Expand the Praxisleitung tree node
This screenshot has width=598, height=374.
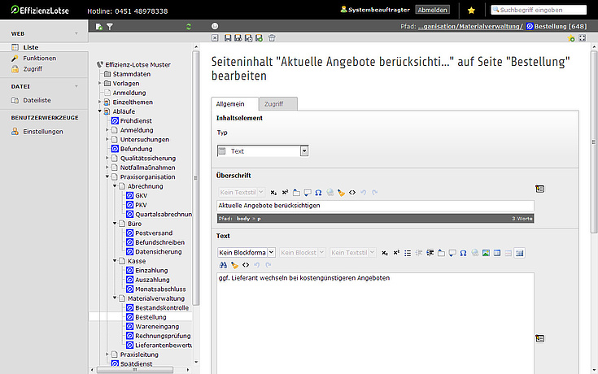(107, 354)
